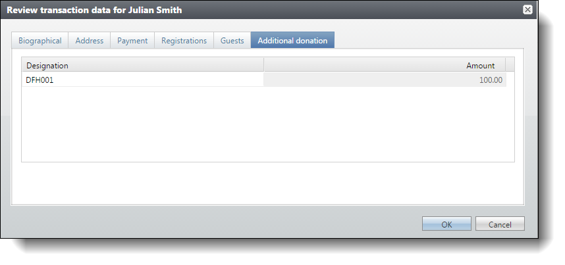565x265 pixels.
Task: Click the Amount column header
Action: click(385, 65)
